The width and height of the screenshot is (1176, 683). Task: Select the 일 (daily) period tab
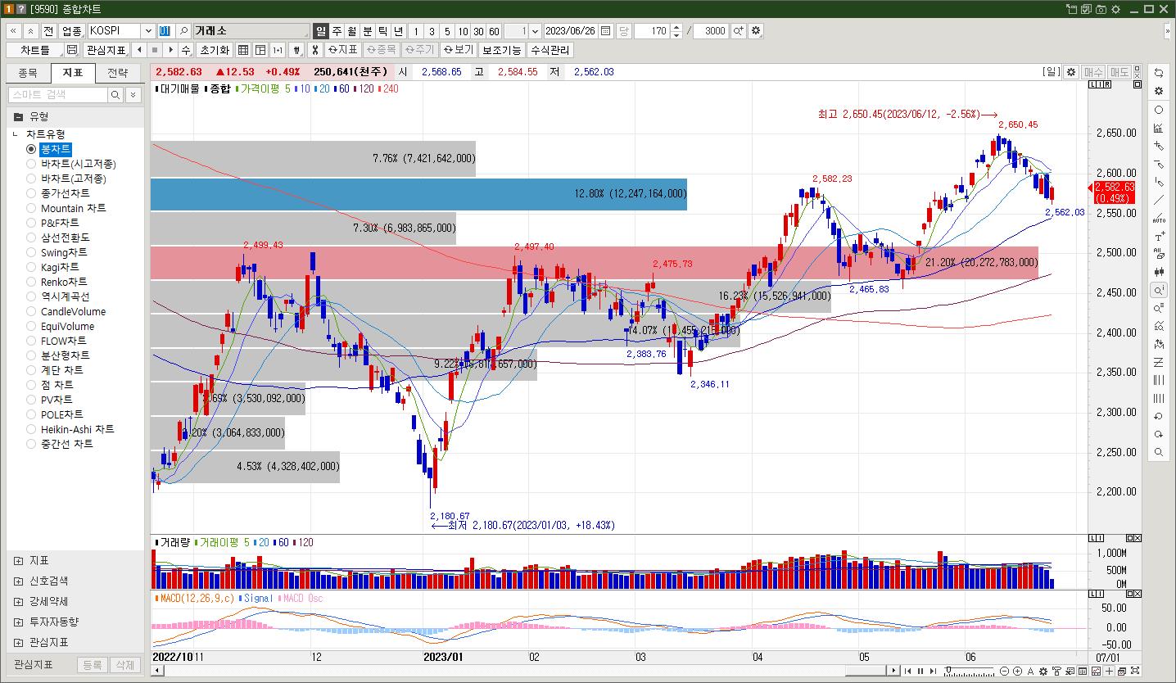point(320,31)
